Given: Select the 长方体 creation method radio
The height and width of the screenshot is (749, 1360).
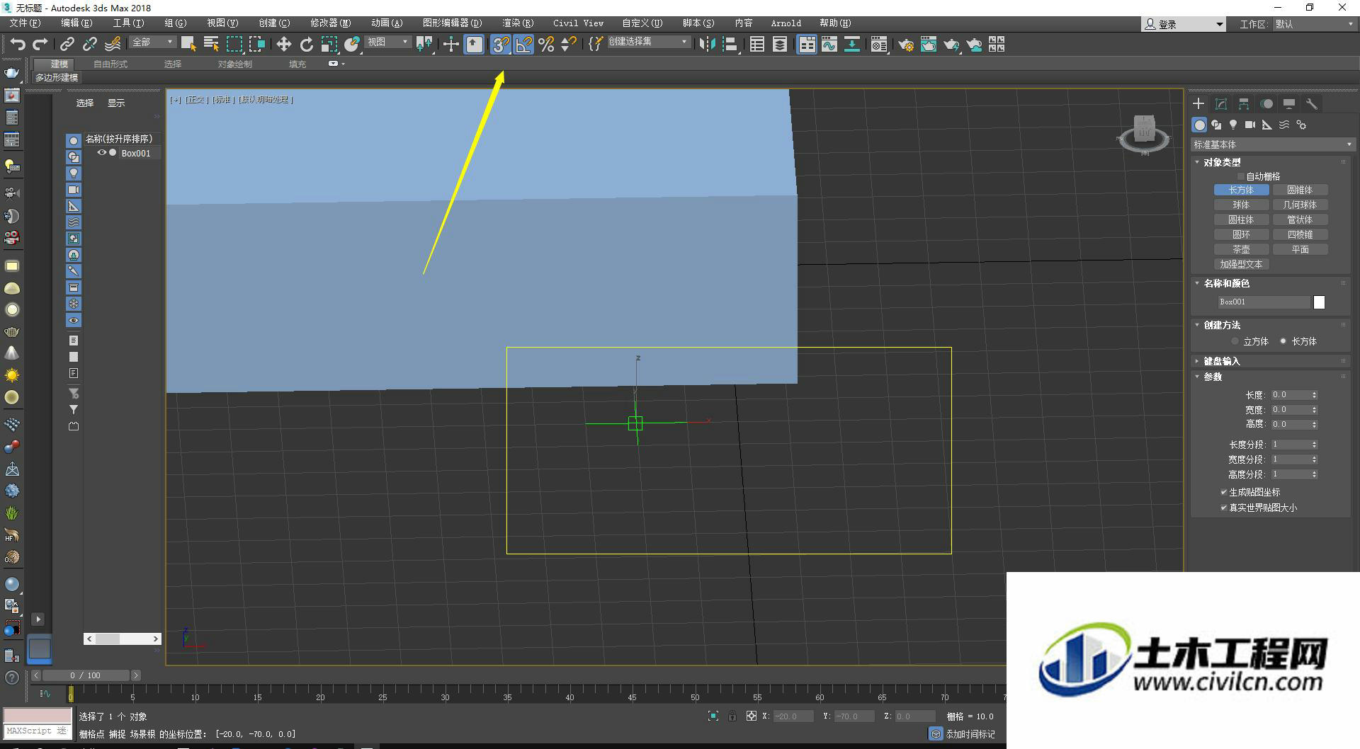Looking at the screenshot, I should [1283, 341].
